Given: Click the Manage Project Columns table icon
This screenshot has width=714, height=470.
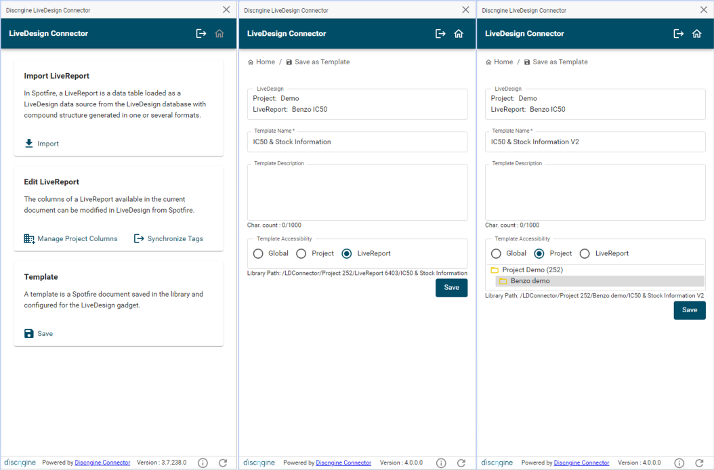Looking at the screenshot, I should coord(29,238).
